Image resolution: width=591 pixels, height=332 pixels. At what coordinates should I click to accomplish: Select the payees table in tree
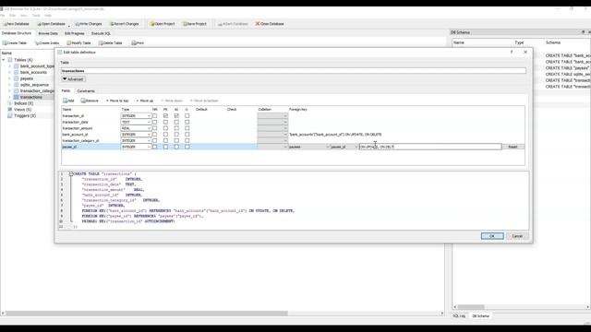click(27, 78)
